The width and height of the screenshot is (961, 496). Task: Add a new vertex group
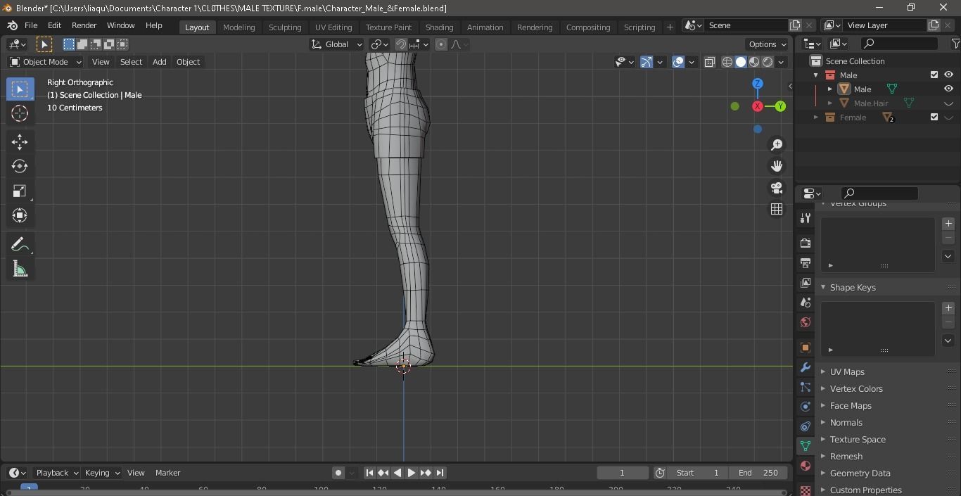pos(948,223)
